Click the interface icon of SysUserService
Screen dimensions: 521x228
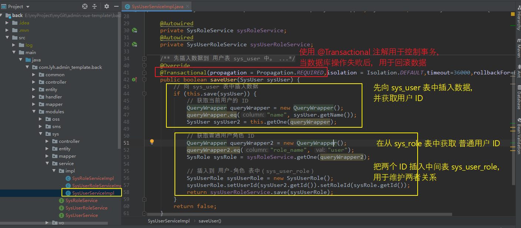[62, 215]
